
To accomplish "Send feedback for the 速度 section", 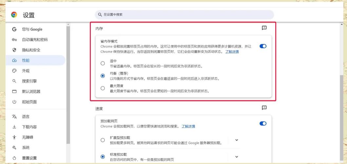I will pyautogui.click(x=264, y=108).
